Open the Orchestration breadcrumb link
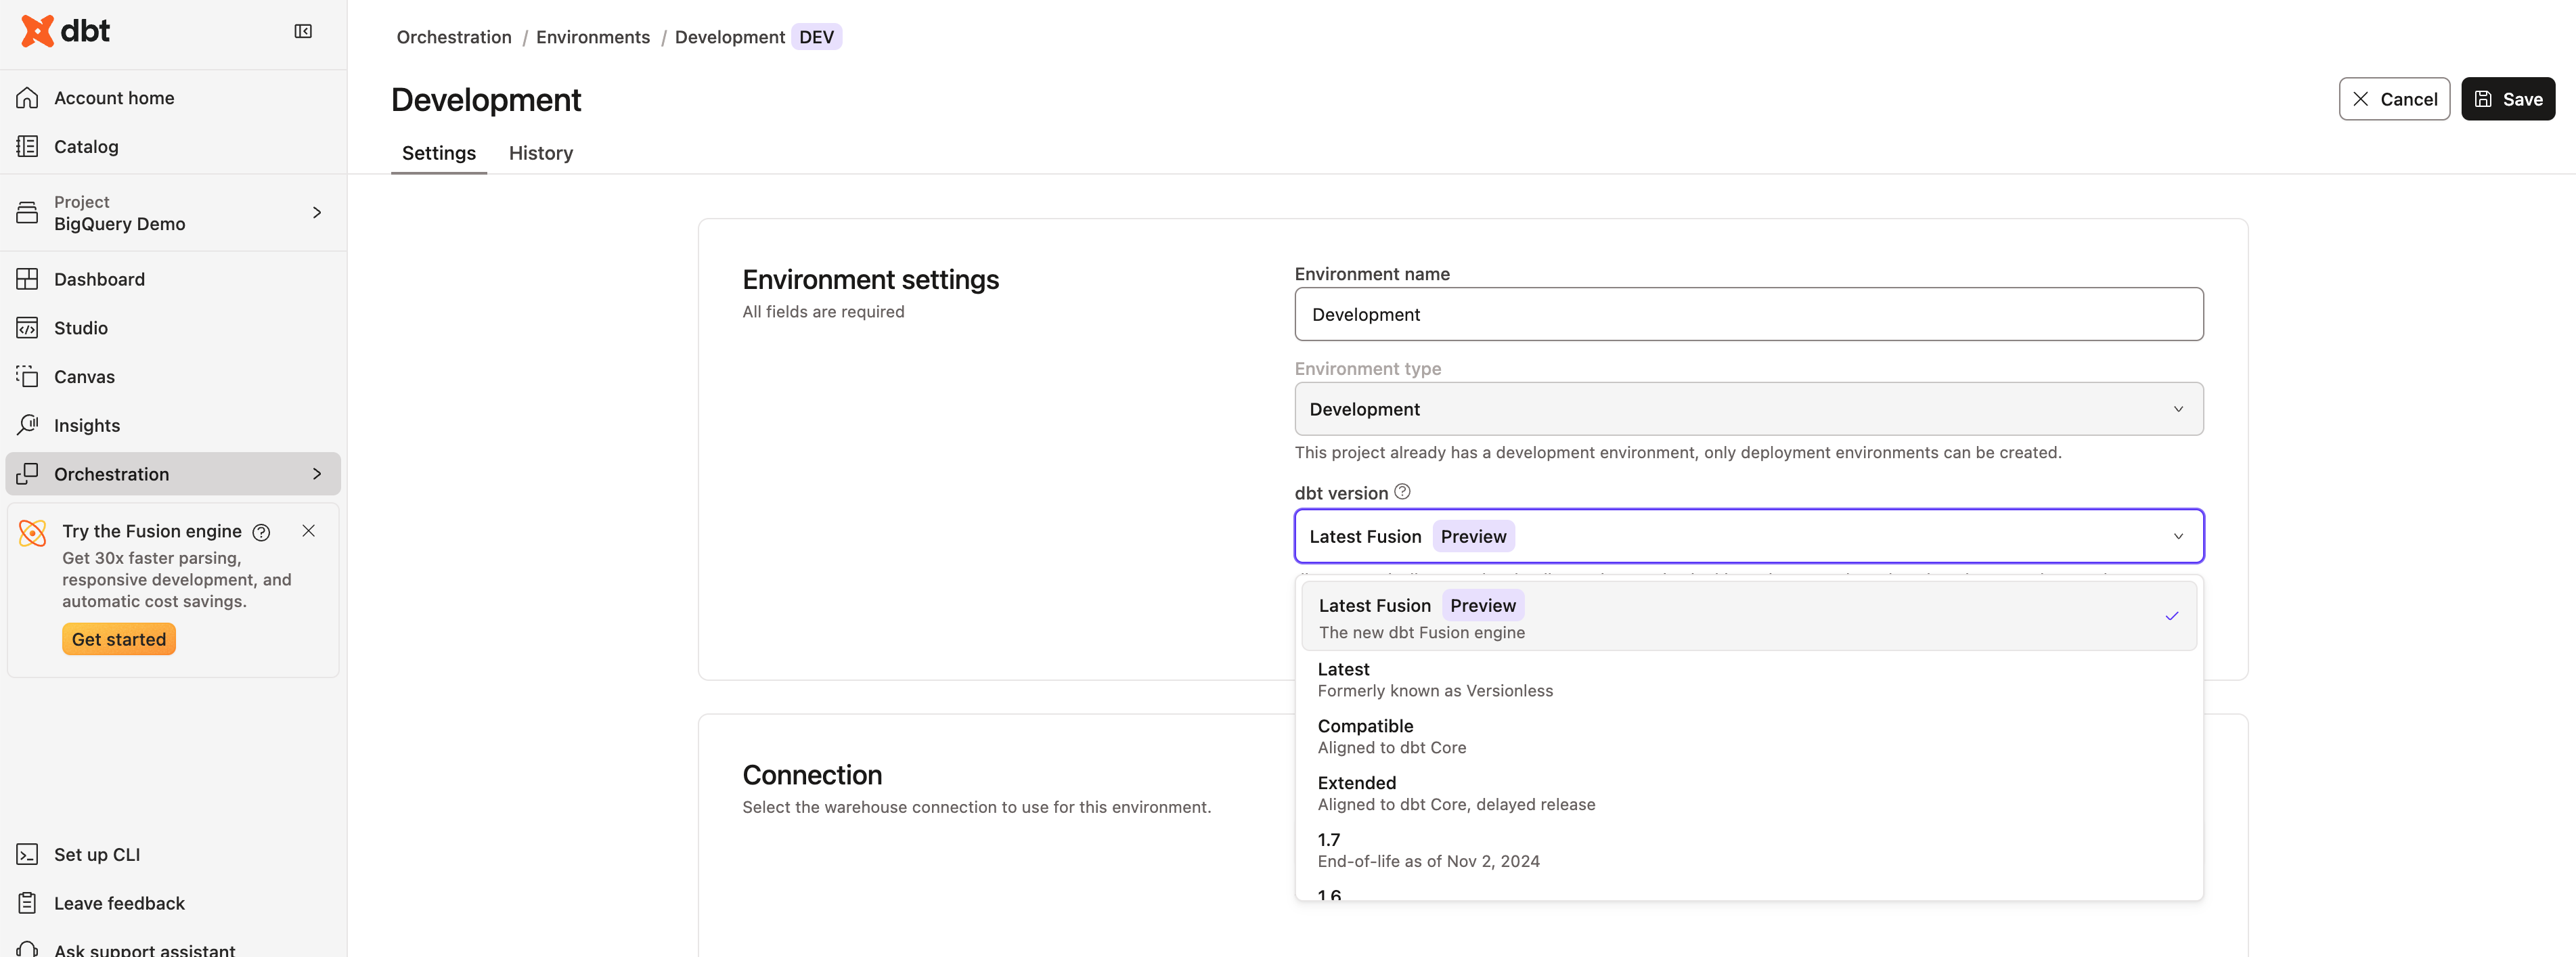Screen dimensions: 2576x957 point(454,37)
